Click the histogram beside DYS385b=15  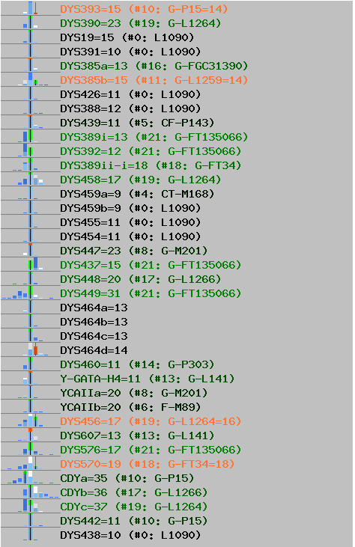click(x=31, y=80)
